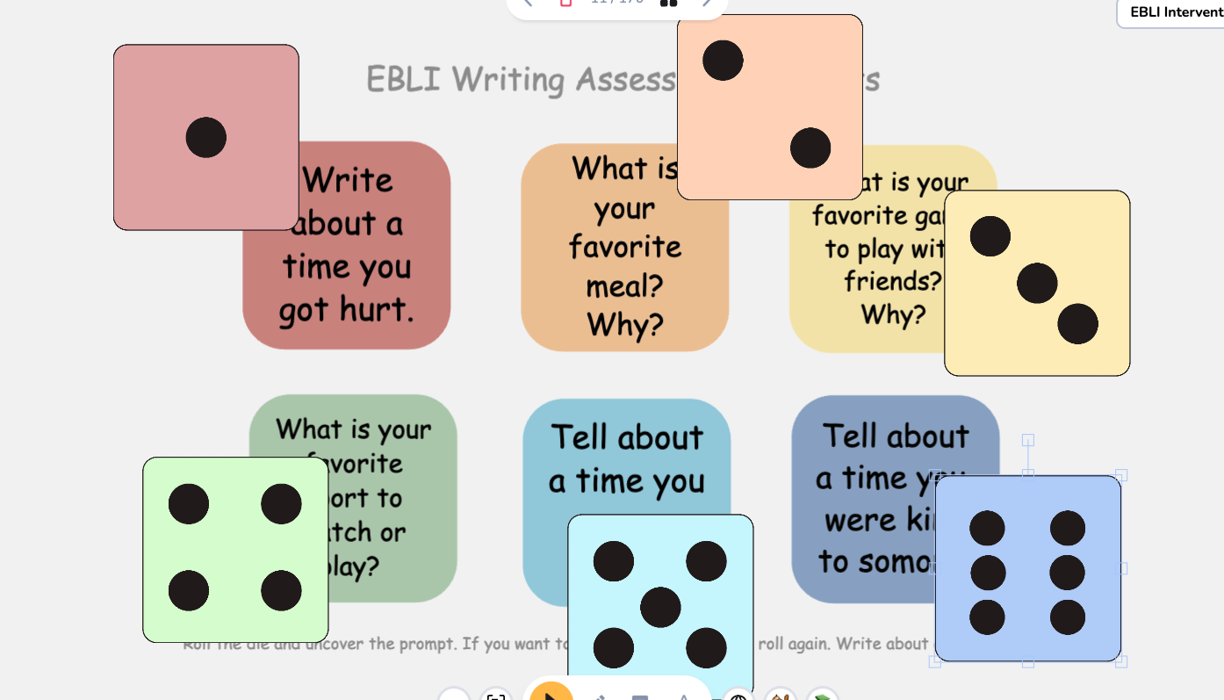The height and width of the screenshot is (700, 1224).
Task: Select the peach two-dot die
Action: tap(770, 106)
